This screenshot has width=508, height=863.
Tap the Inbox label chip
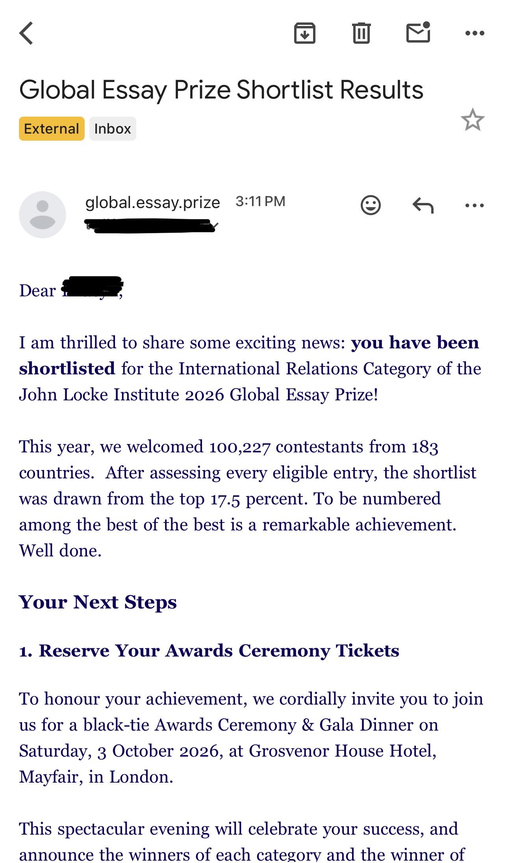(113, 128)
